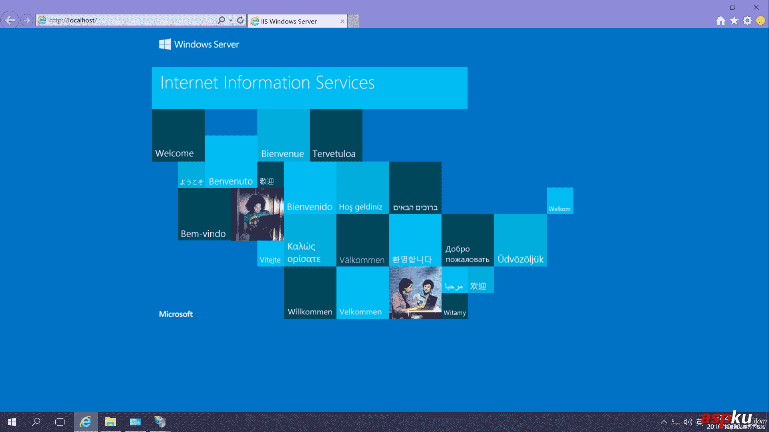769x432 pixels.
Task: Open a new blank tab
Action: tap(353, 21)
